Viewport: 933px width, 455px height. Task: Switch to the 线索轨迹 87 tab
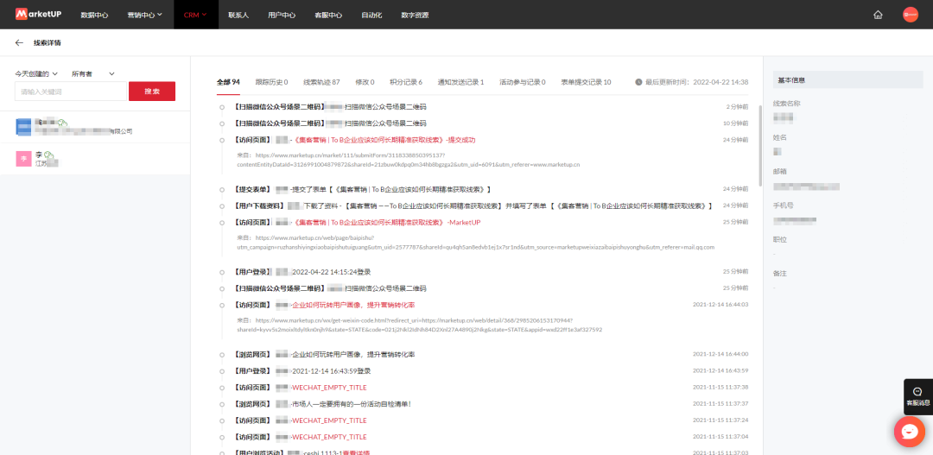click(x=321, y=82)
